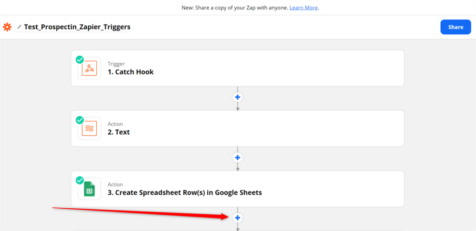
Task: Click the Trigger label above Catch Hook
Action: coord(116,64)
